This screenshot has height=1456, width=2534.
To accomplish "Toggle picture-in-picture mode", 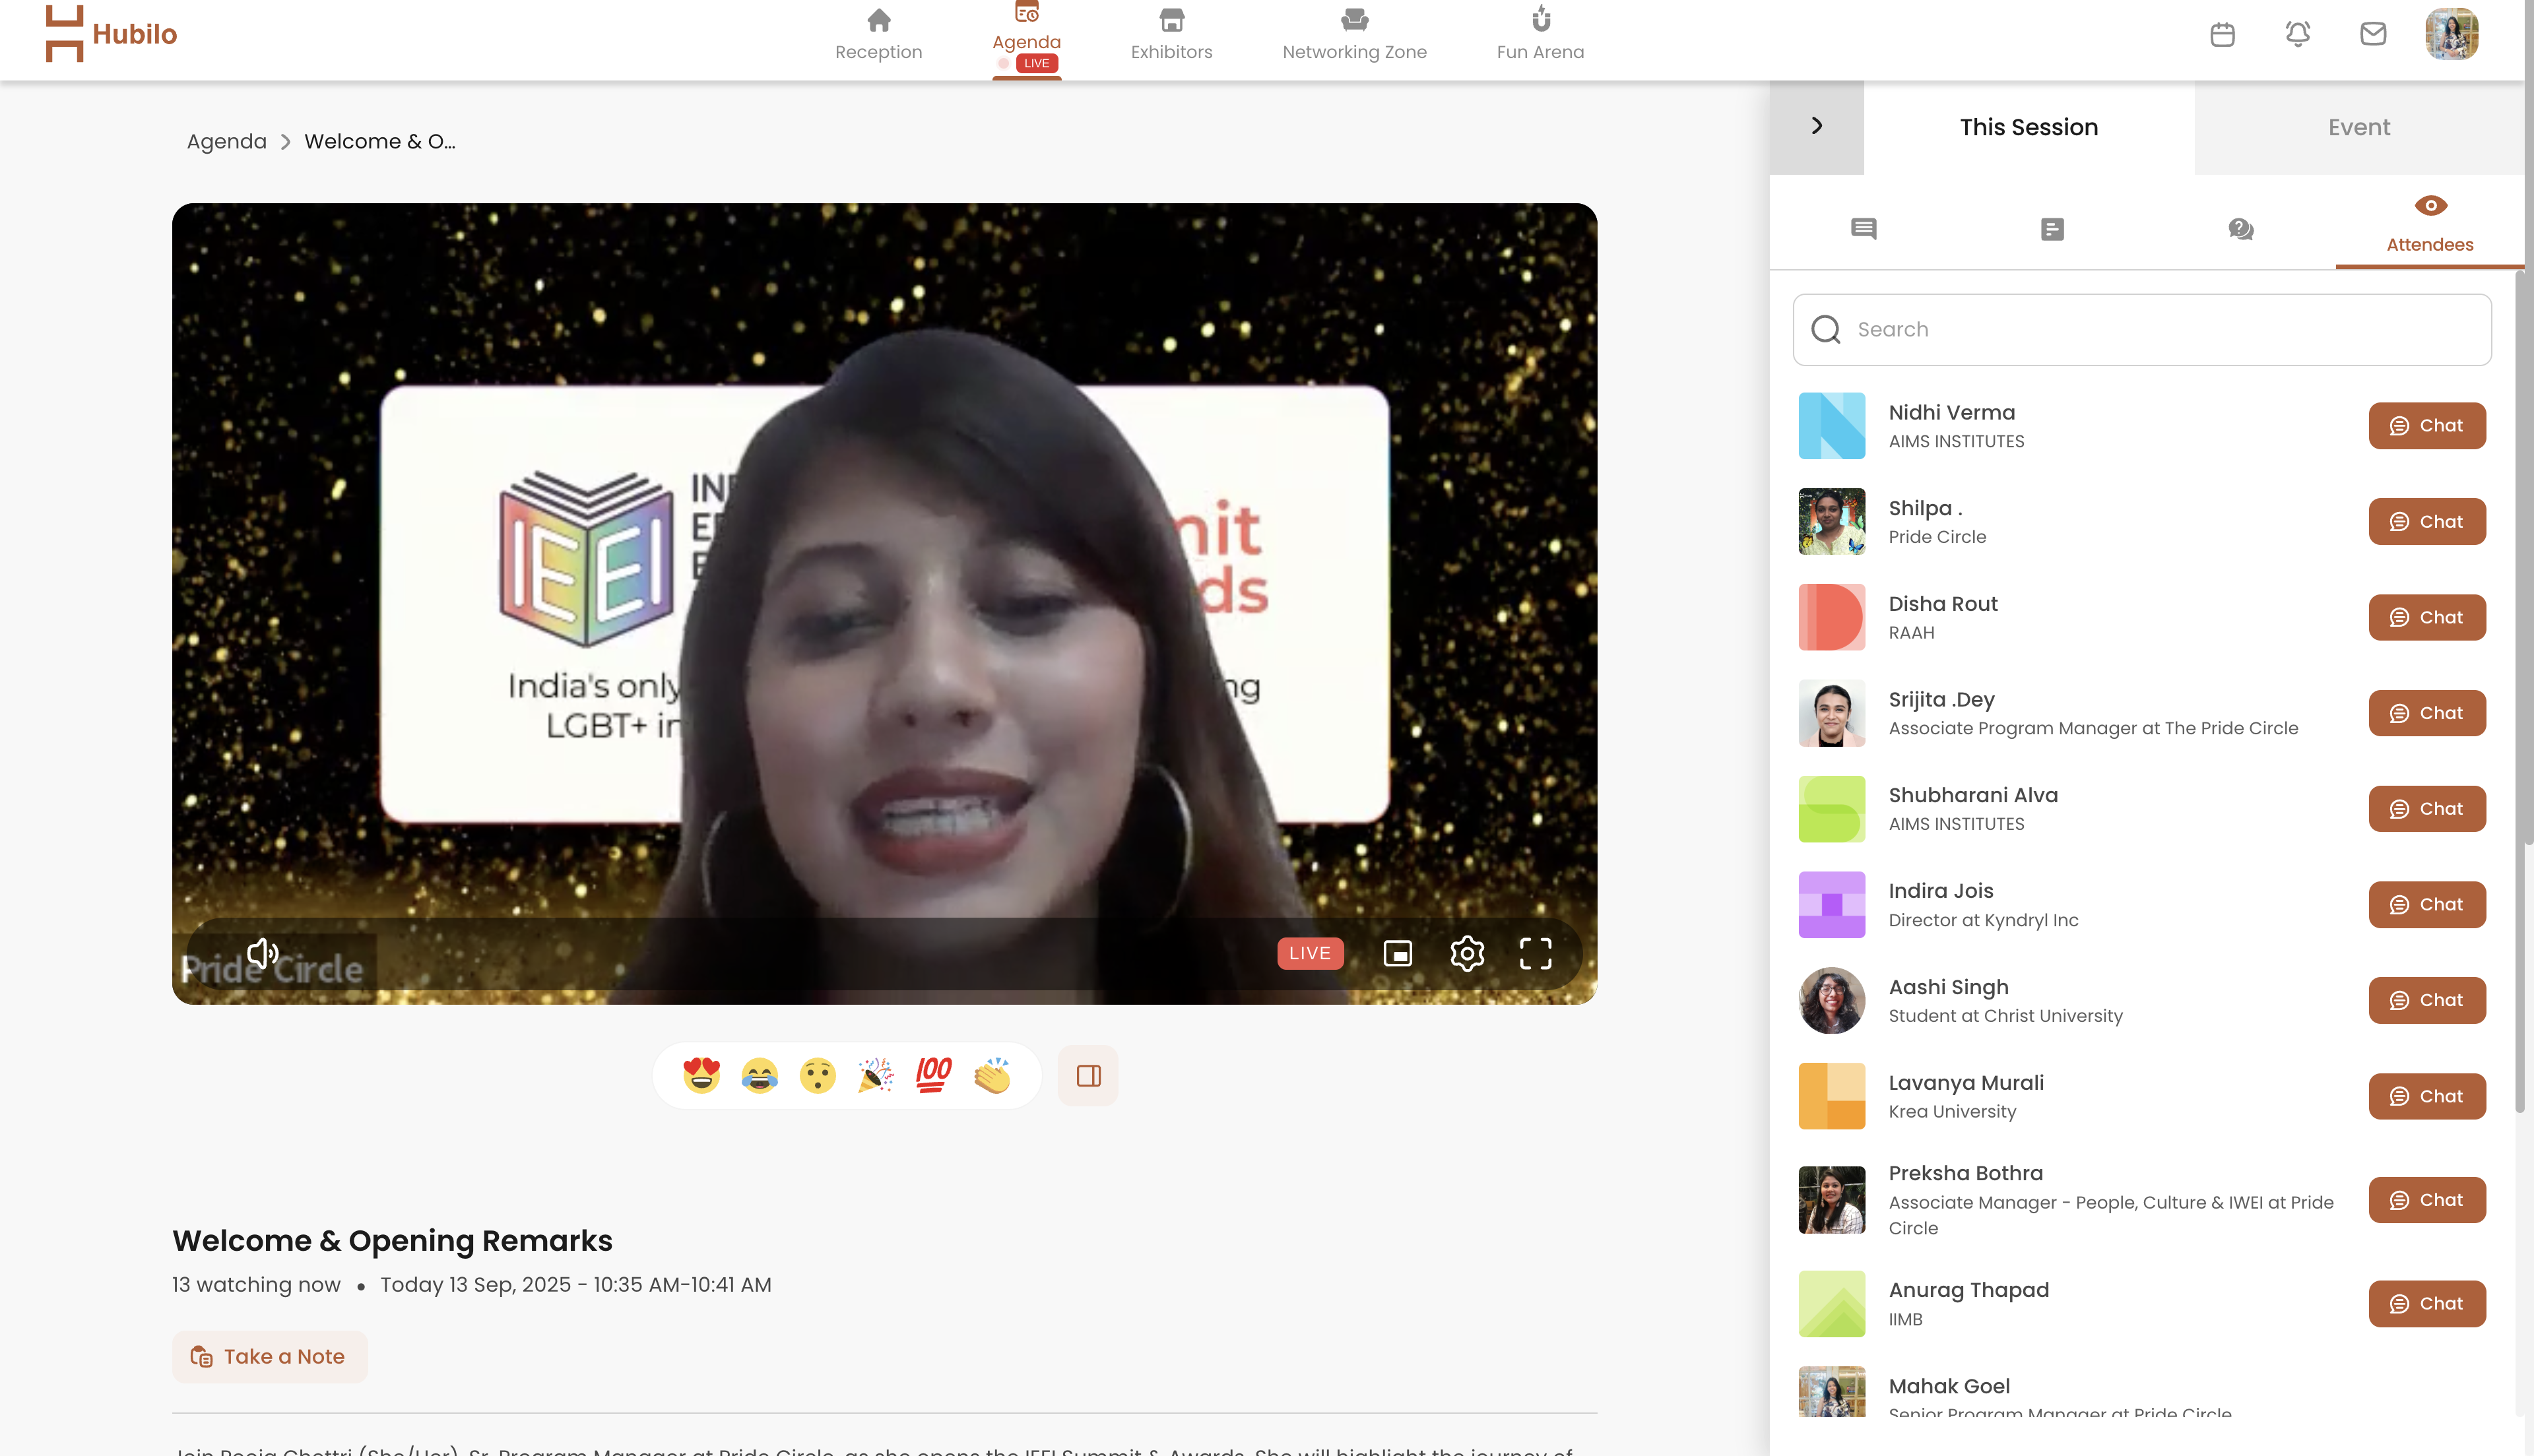I will point(1397,953).
